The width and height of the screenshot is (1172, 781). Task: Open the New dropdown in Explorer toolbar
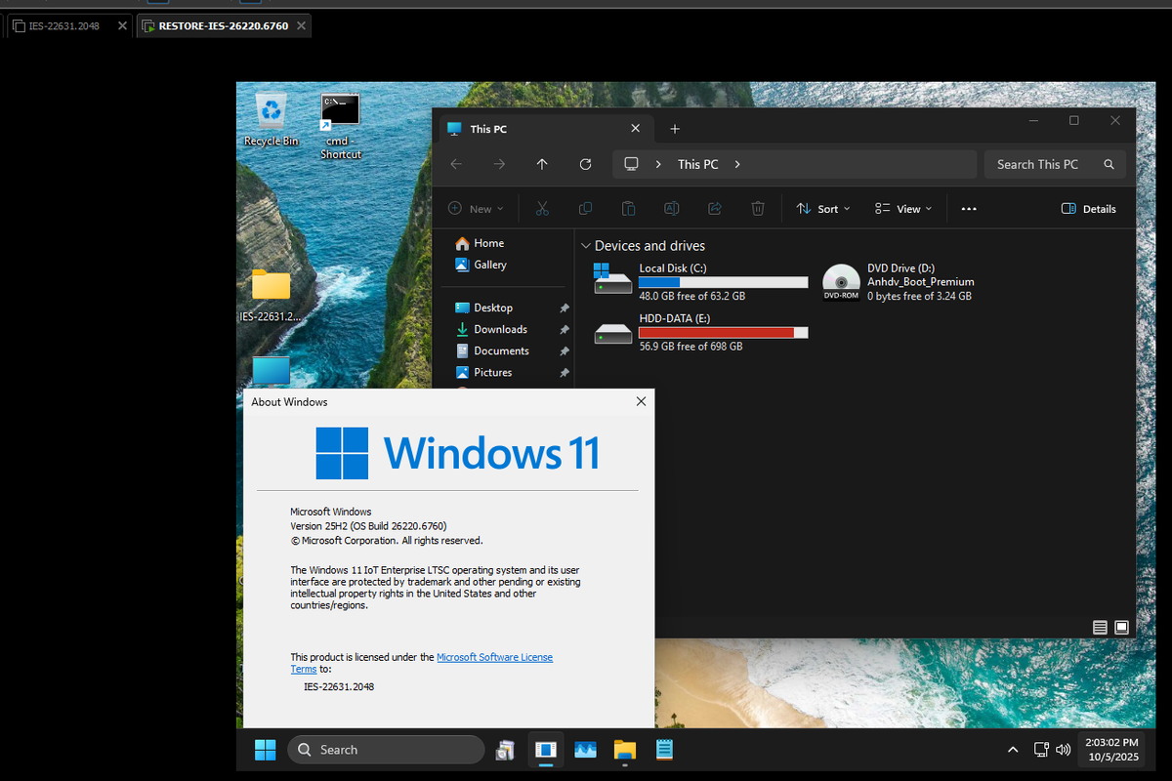476,209
